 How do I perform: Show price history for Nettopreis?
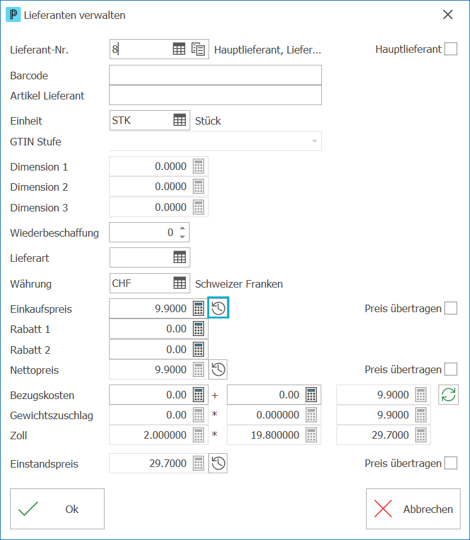(x=218, y=369)
